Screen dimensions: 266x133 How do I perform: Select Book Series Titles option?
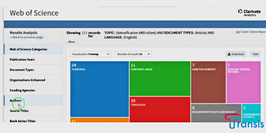[x=23, y=121]
